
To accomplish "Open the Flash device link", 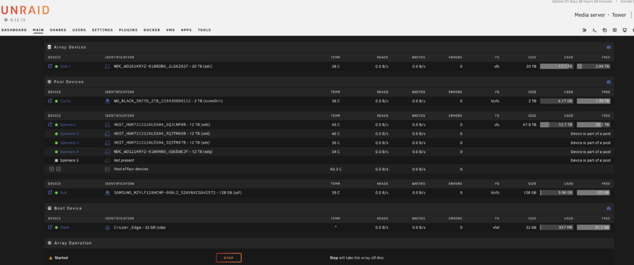I will point(65,228).
